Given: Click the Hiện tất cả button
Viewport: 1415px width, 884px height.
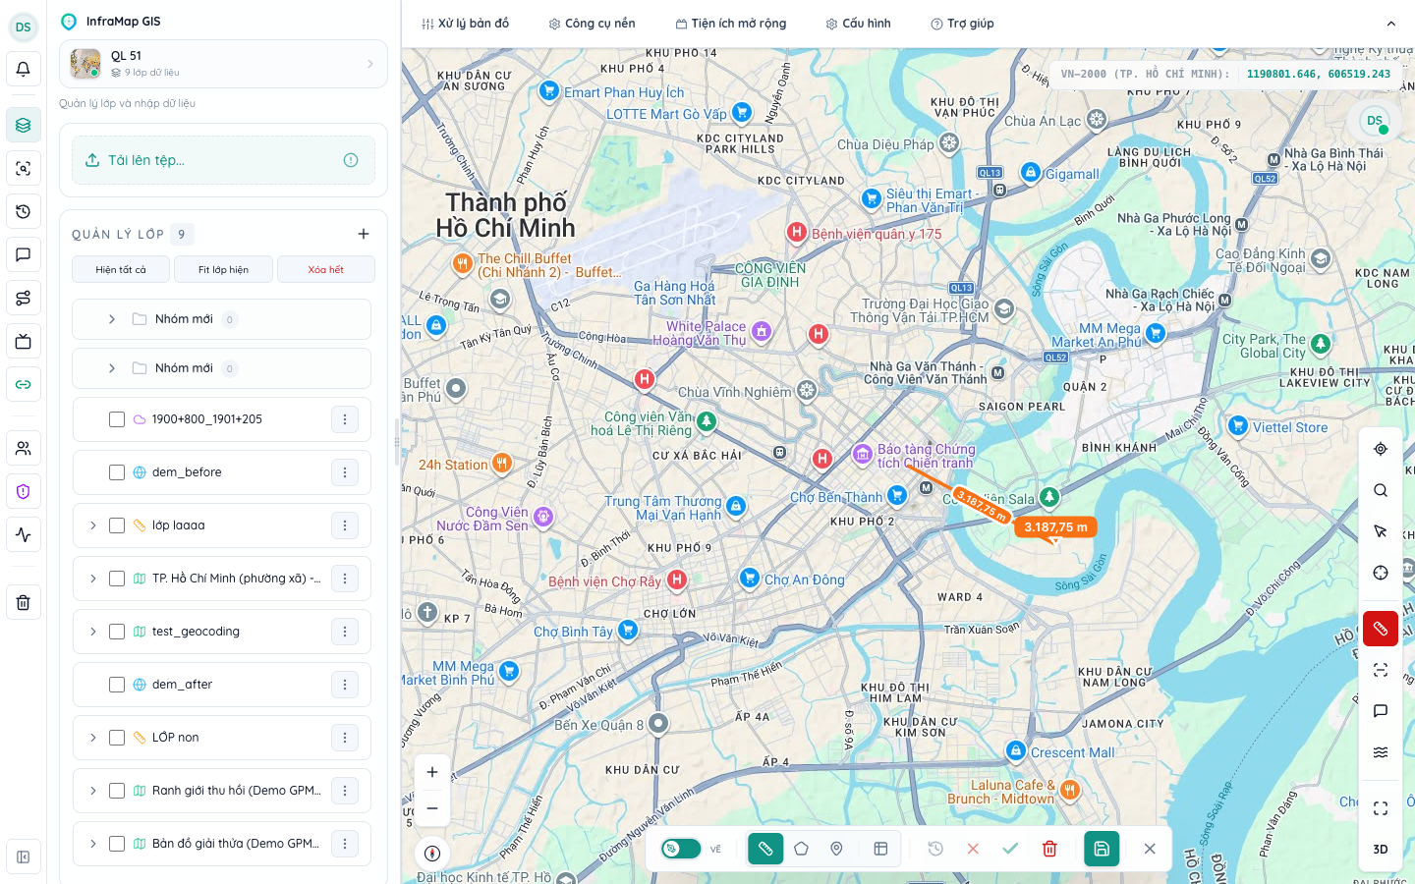Looking at the screenshot, I should tap(121, 269).
